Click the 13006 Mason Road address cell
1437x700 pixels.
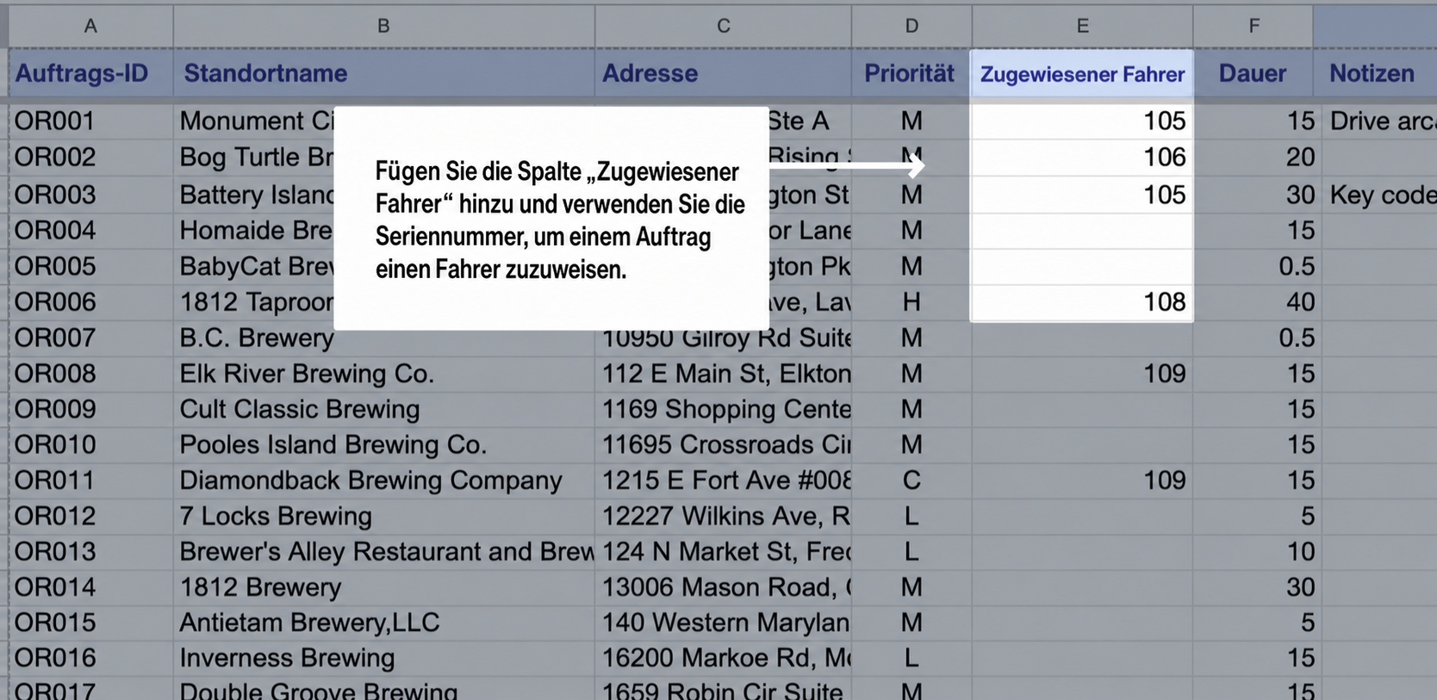tap(723, 587)
